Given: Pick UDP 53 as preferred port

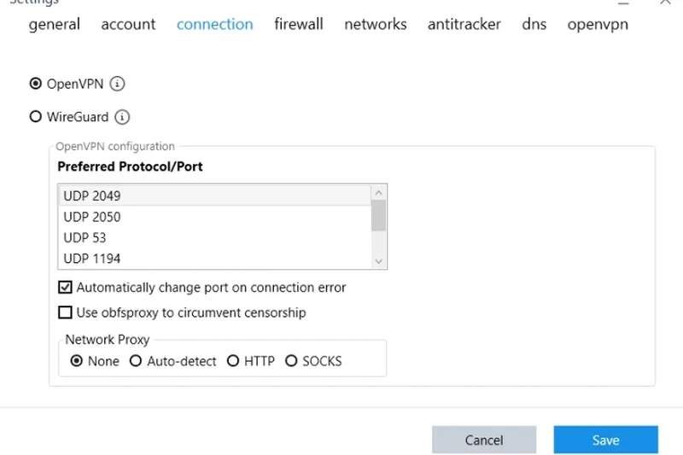Looking at the screenshot, I should tap(85, 237).
